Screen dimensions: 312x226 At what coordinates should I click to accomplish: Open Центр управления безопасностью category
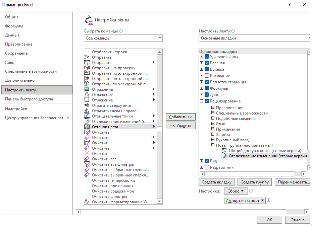coord(37,118)
